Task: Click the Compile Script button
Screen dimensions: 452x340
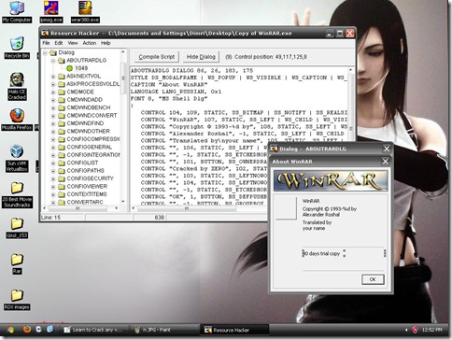Action: 157,57
